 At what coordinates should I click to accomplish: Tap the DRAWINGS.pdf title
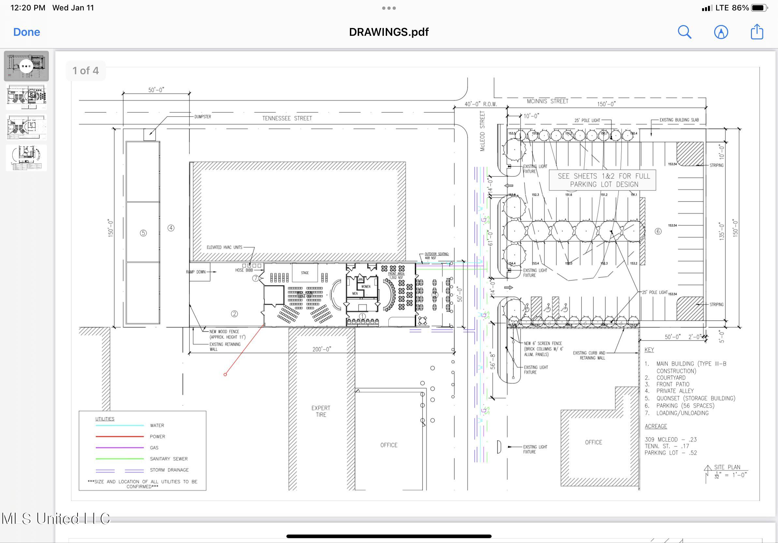tap(389, 32)
